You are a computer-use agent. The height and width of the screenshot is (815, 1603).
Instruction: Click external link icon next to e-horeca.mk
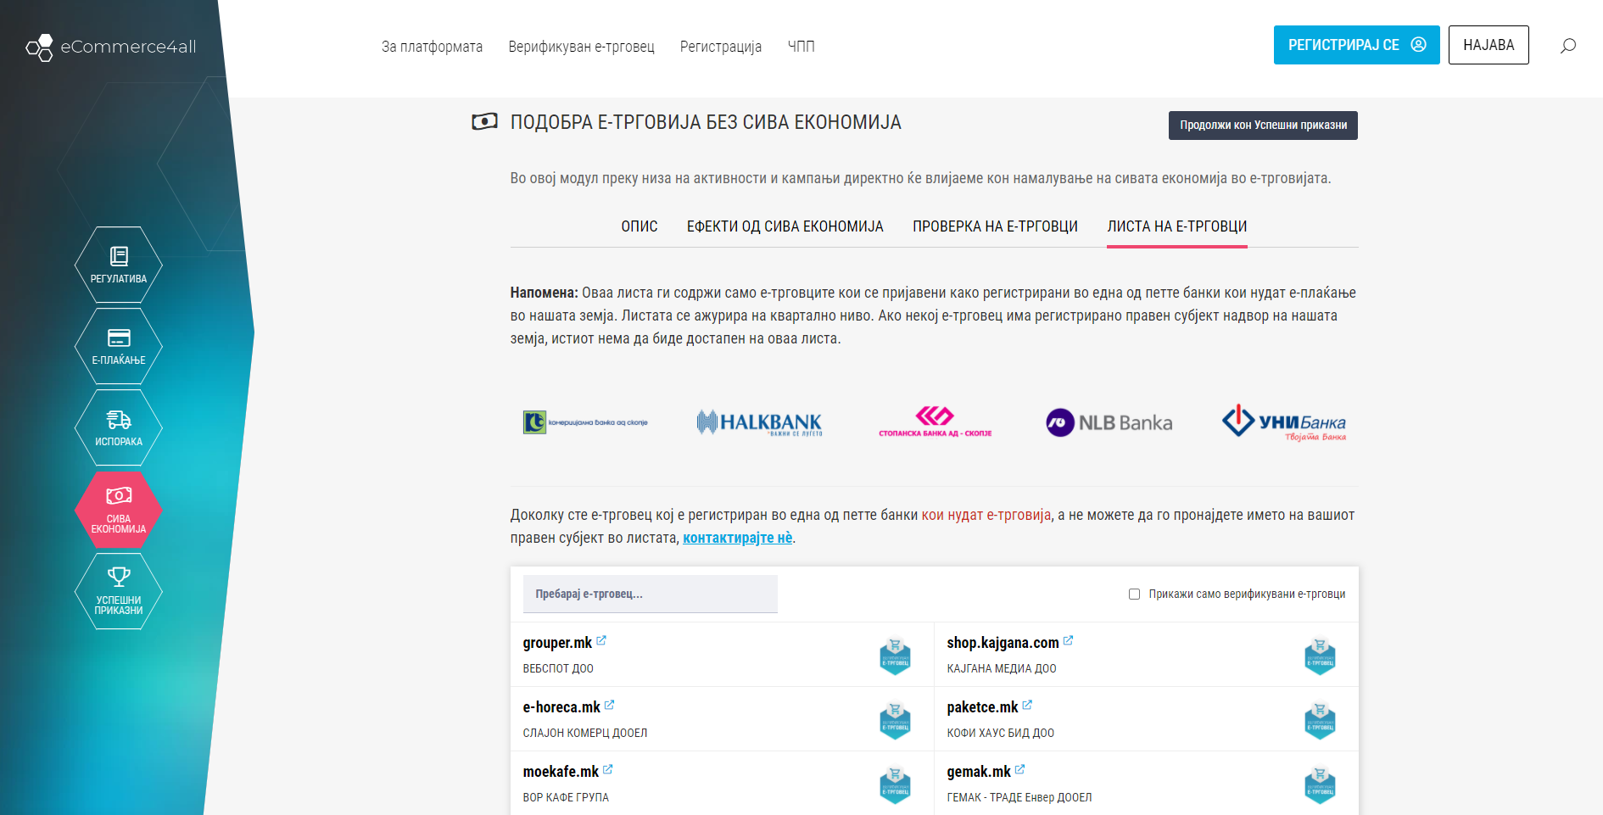coord(610,705)
